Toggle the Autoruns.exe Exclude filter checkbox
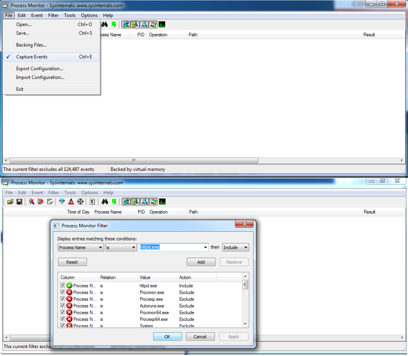Viewport: 408px width, 356px height. [x=63, y=306]
